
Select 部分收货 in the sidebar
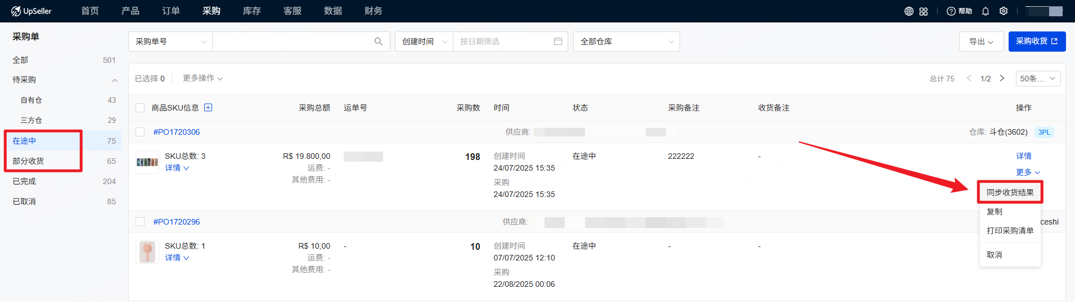[x=29, y=161]
